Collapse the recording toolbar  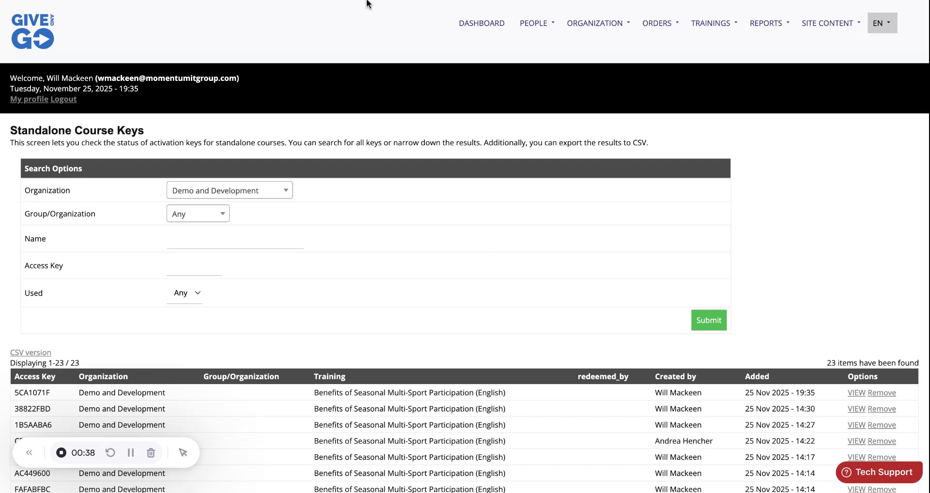pos(29,452)
